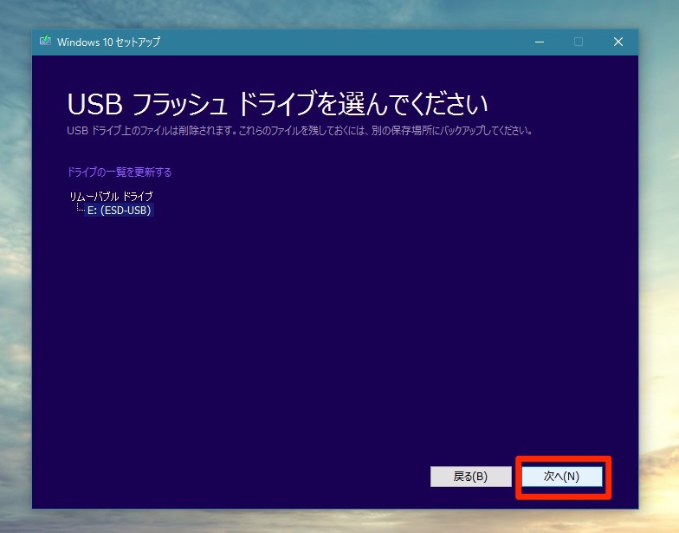
Task: Close the Windows 10 セットアップ window
Action: point(618,42)
